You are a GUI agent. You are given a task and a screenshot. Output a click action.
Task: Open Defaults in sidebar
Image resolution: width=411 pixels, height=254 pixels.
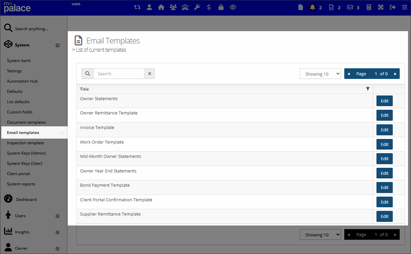coord(15,92)
